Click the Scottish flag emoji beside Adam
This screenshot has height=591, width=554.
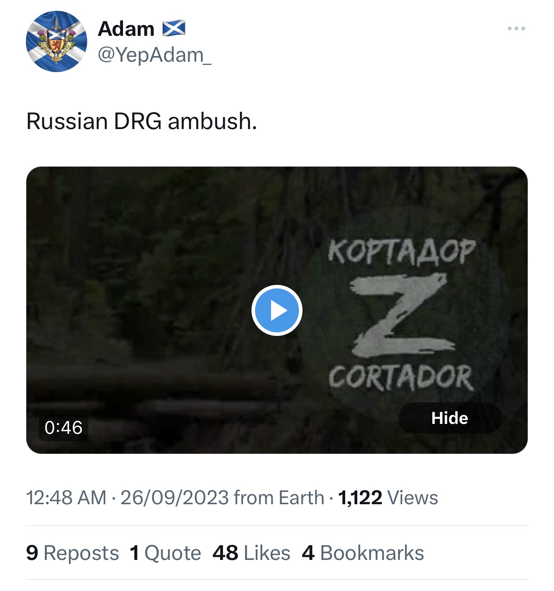[x=174, y=28]
